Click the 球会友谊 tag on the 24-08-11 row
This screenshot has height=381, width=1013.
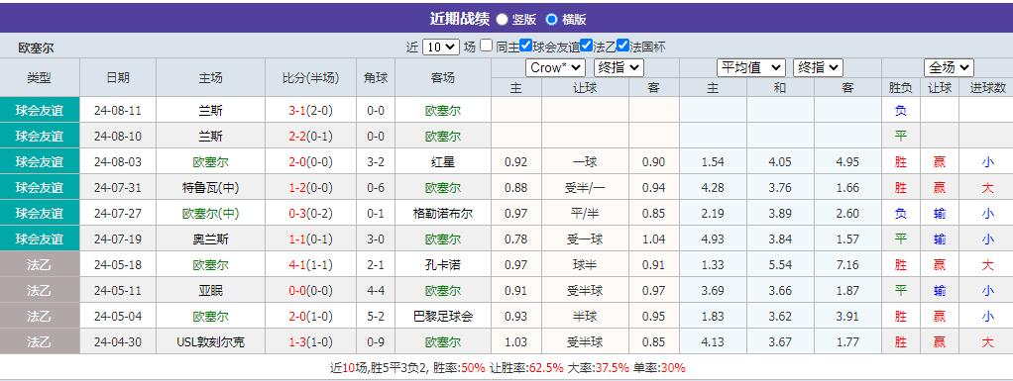pos(40,110)
